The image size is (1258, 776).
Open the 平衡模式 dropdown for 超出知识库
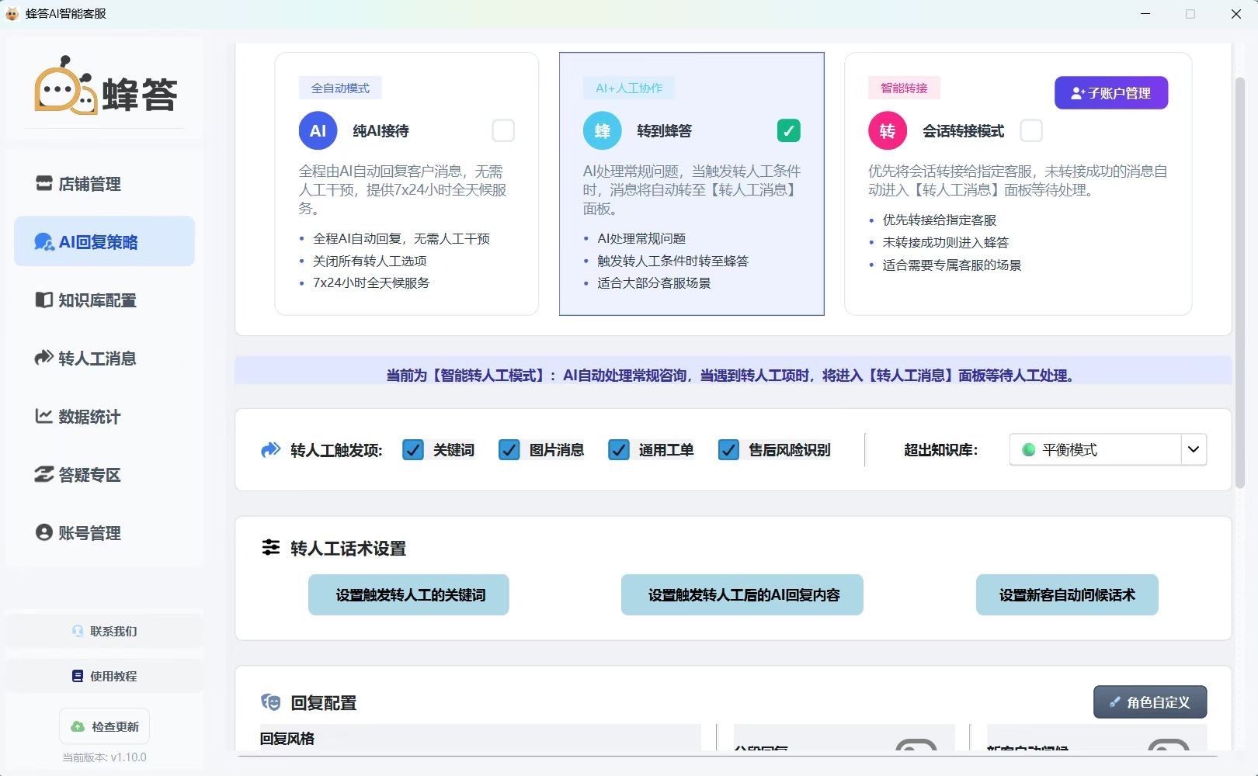point(1108,449)
